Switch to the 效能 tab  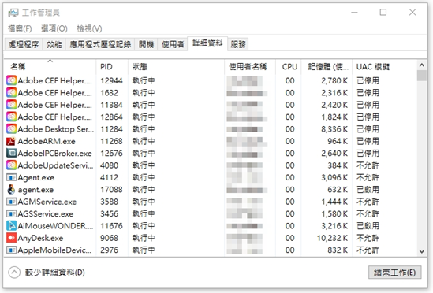54,44
